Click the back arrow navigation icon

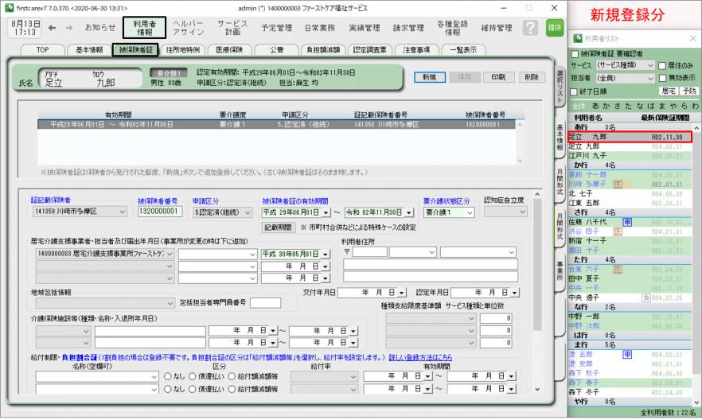pos(52,28)
